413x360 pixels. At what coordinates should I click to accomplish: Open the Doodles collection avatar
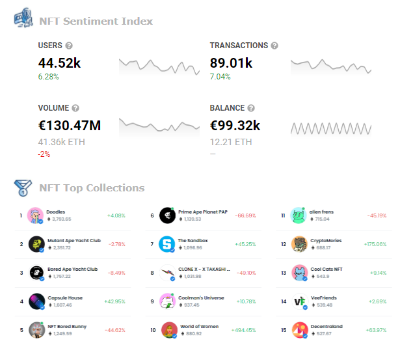point(35,215)
